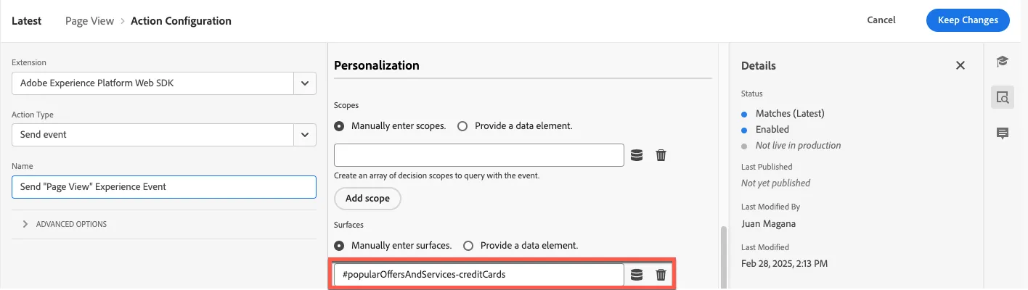Viewport: 1028px width, 290px height.
Task: Click the empty scope input field
Action: [479, 155]
